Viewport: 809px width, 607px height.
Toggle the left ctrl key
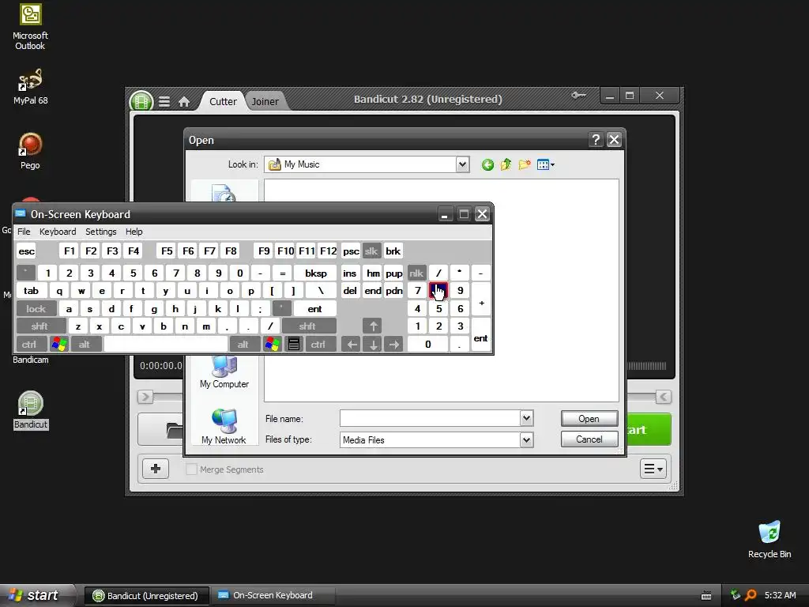[x=30, y=345]
